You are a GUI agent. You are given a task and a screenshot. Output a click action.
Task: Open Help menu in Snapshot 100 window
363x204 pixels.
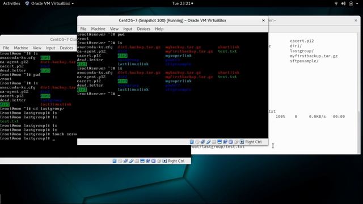point(159,29)
